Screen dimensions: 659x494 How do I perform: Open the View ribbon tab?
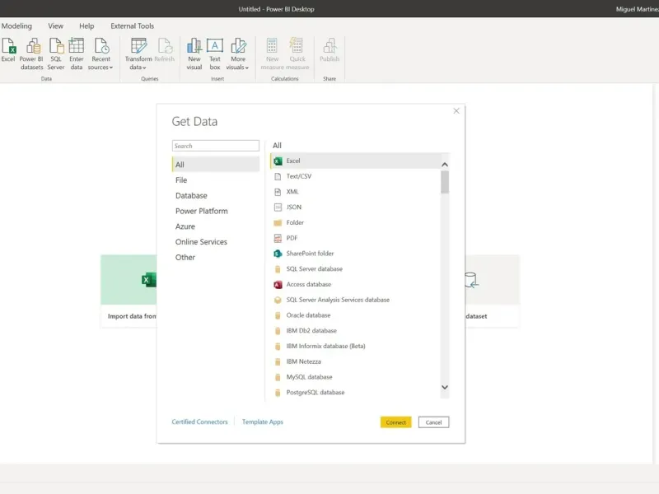tap(55, 26)
